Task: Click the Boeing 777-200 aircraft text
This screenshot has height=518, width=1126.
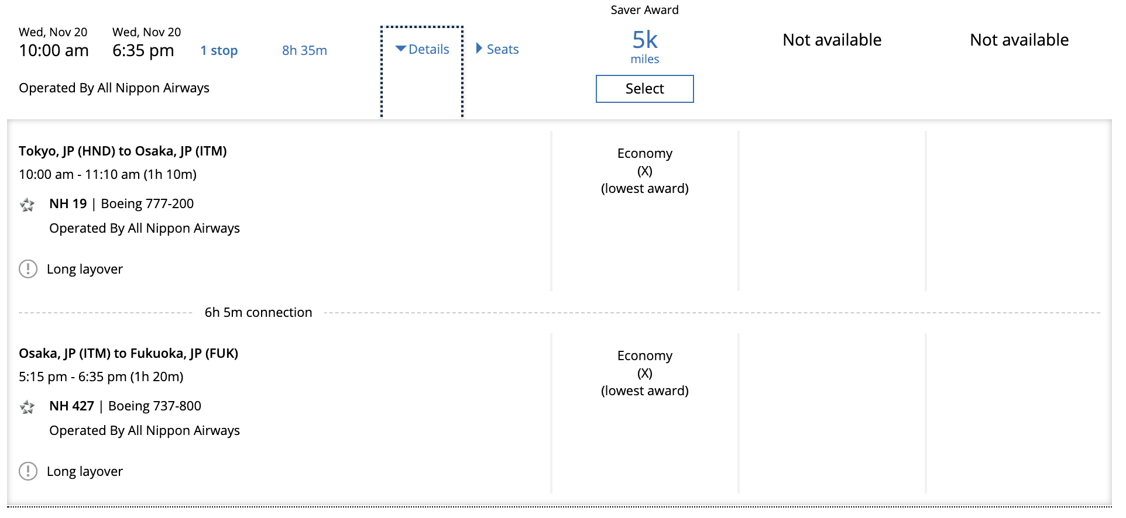Action: pyautogui.click(x=147, y=203)
